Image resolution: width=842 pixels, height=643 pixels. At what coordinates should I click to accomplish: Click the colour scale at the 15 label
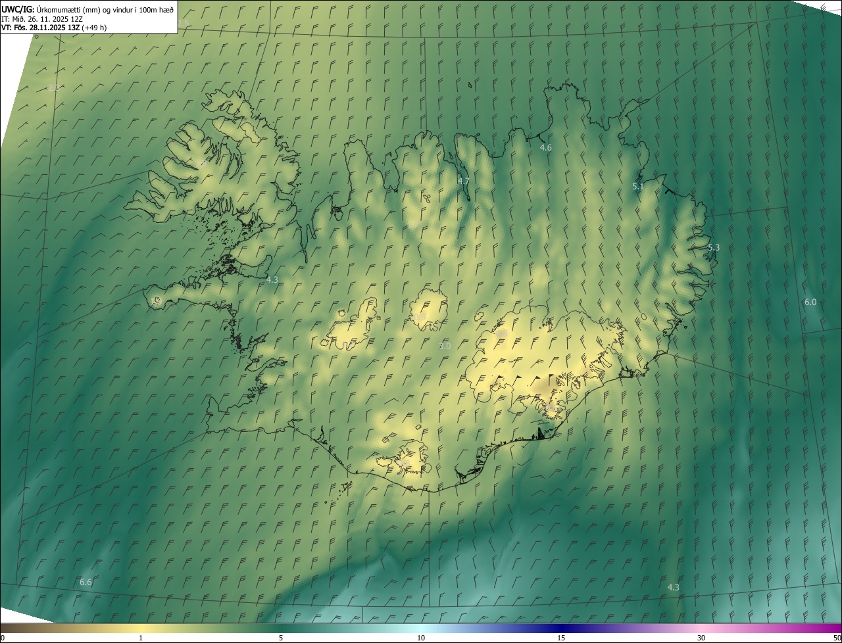click(561, 638)
